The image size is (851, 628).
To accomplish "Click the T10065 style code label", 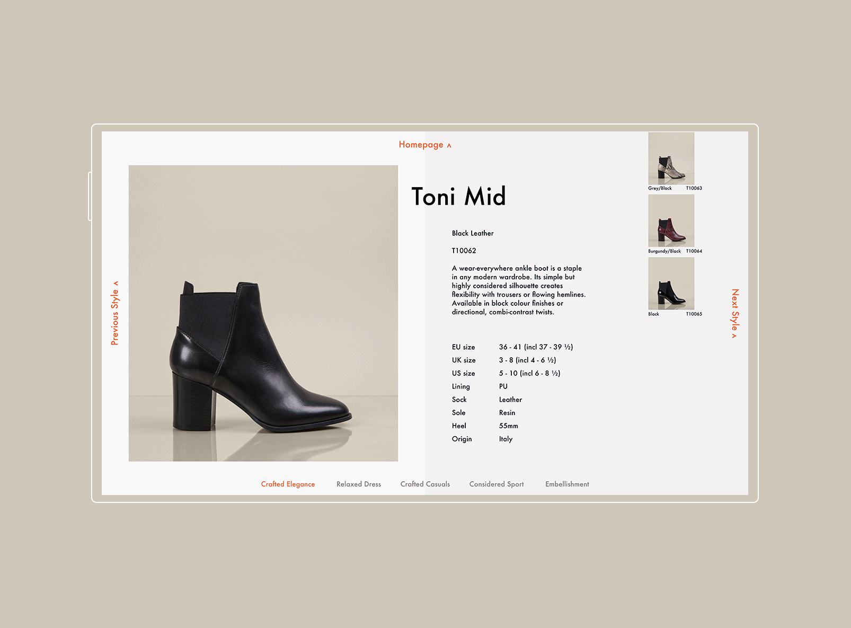I will (694, 314).
